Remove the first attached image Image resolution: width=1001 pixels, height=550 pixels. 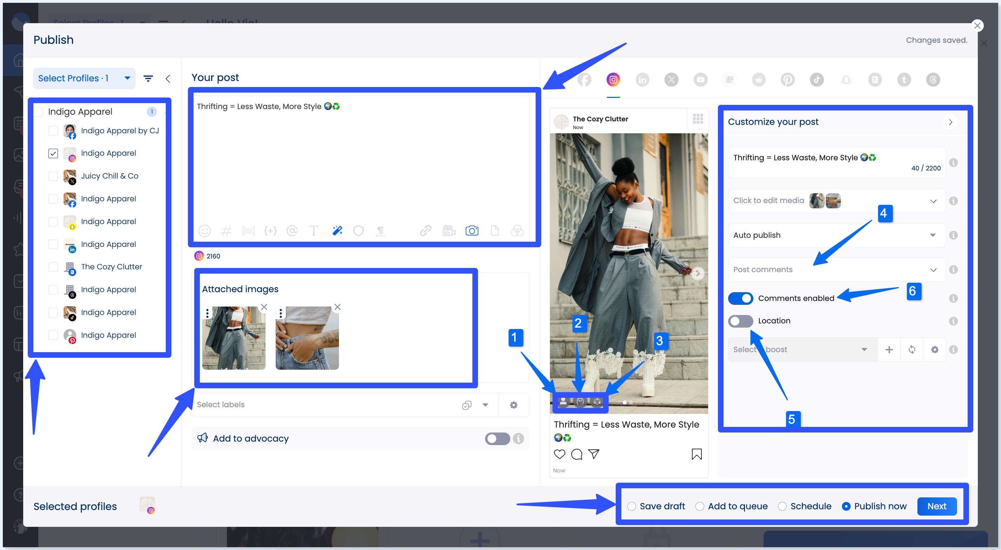264,307
